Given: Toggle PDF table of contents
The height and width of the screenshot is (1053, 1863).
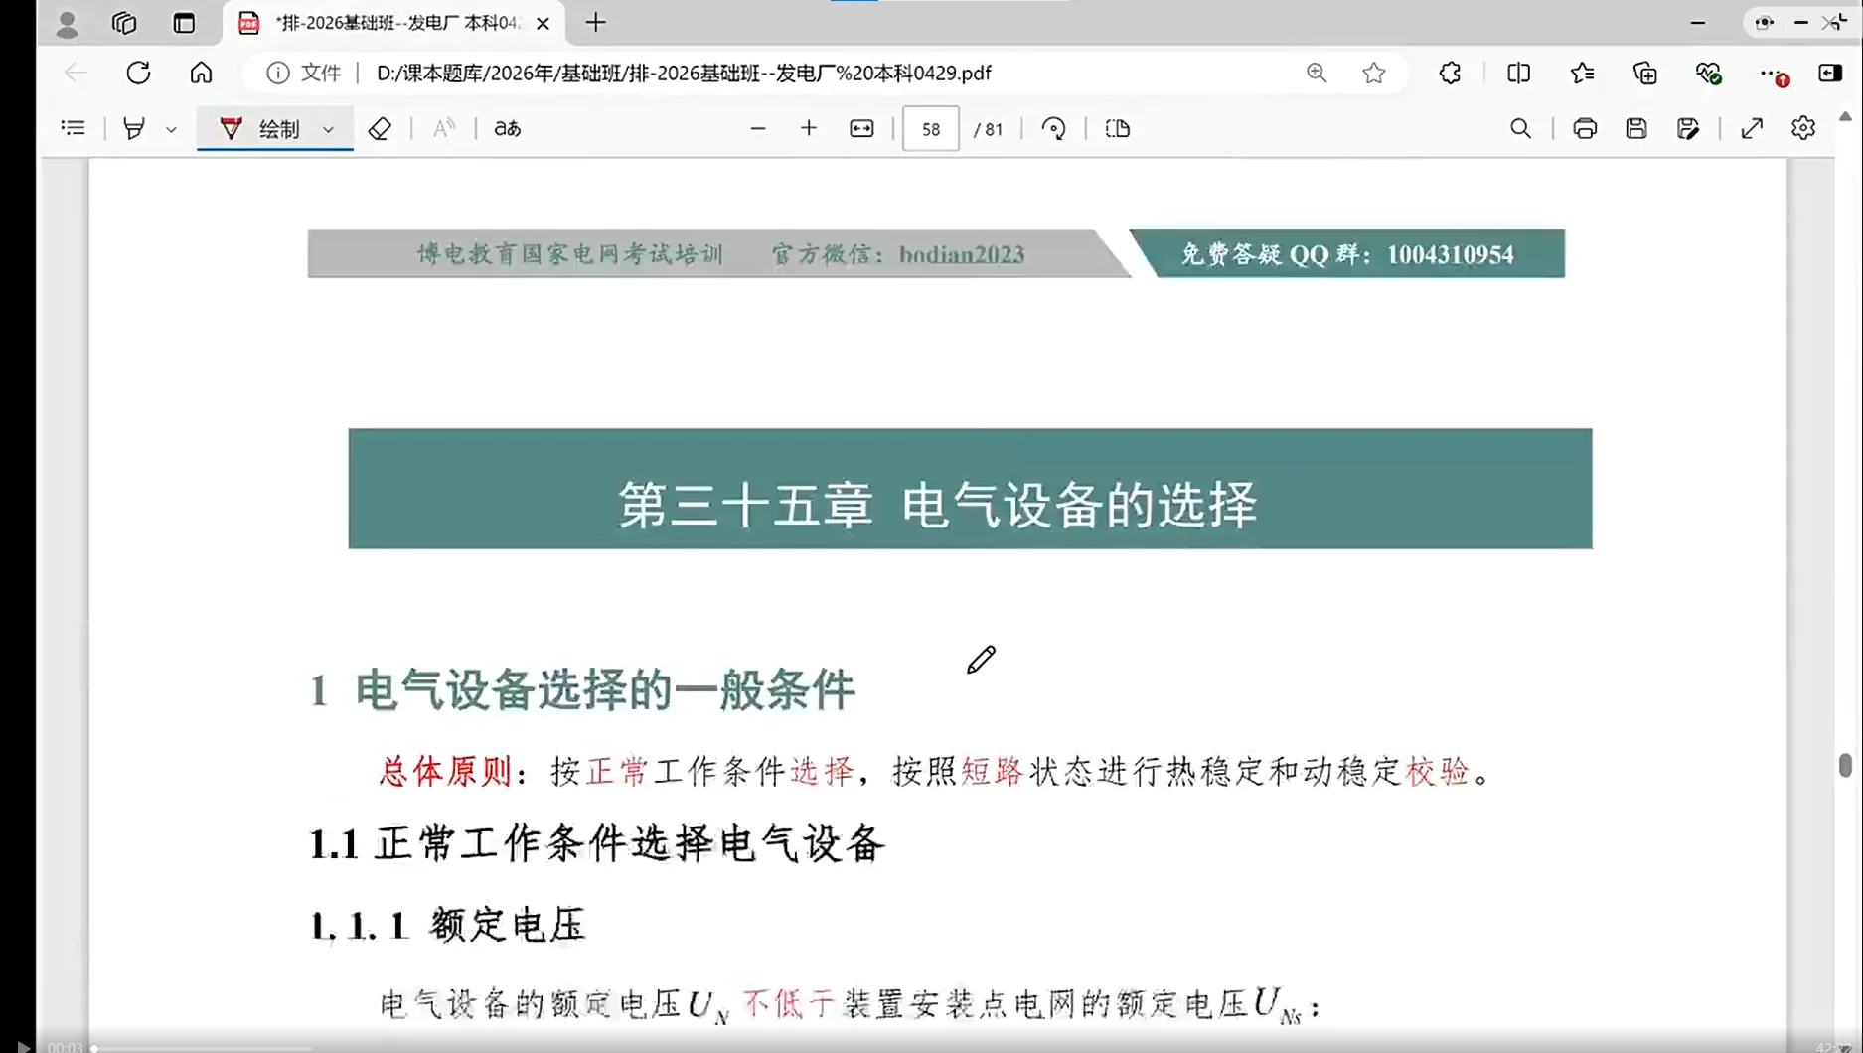Looking at the screenshot, I should [x=73, y=128].
